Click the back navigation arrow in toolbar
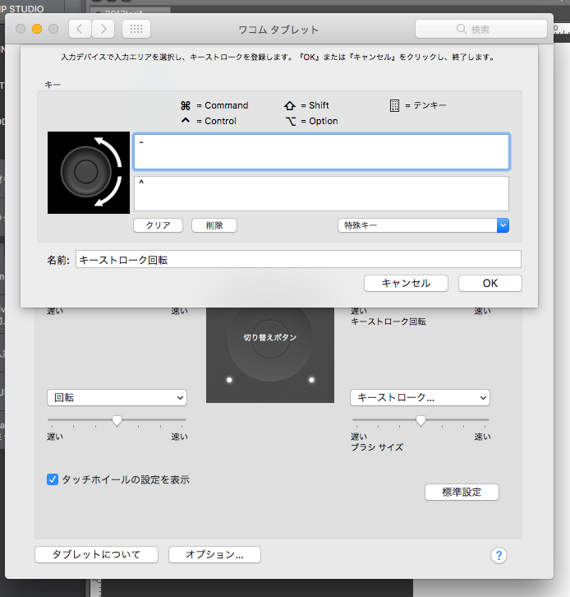Image resolution: width=570 pixels, height=597 pixels. coord(80,29)
